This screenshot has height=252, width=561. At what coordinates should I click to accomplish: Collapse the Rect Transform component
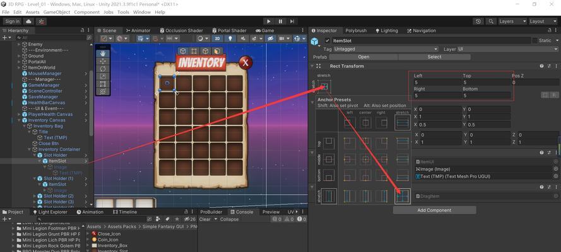click(312, 66)
